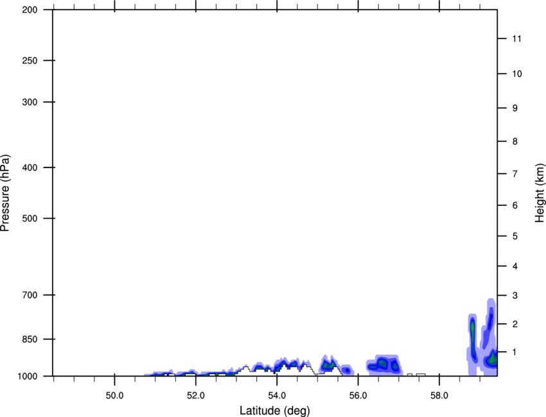Click the tall narrow contour plume near latitude 58.8
Screen dimensions: 546x417
(473, 344)
